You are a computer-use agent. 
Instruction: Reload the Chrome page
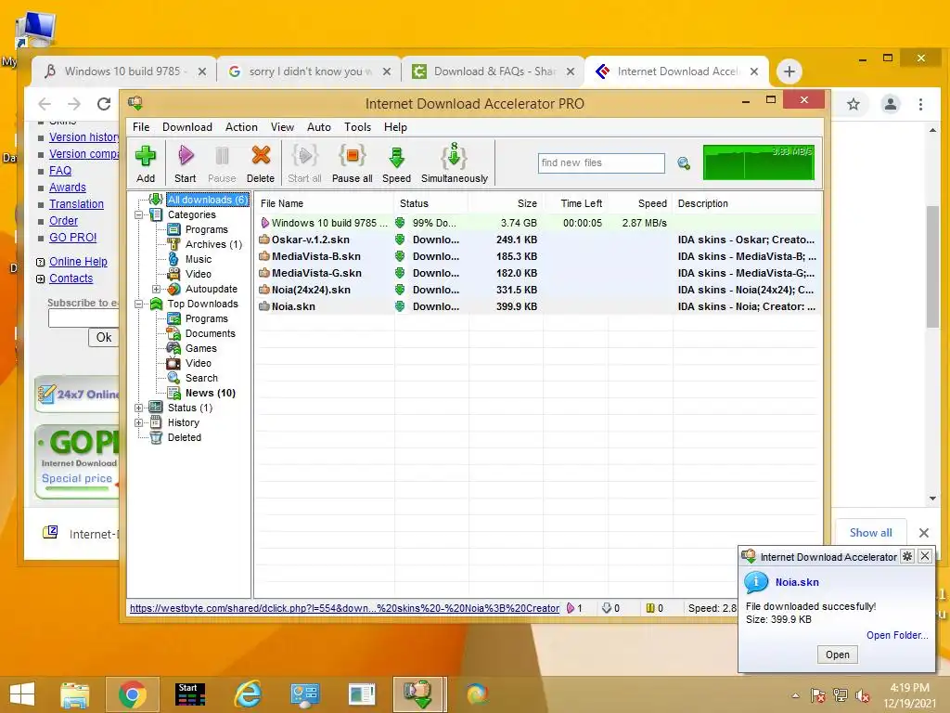pos(104,104)
